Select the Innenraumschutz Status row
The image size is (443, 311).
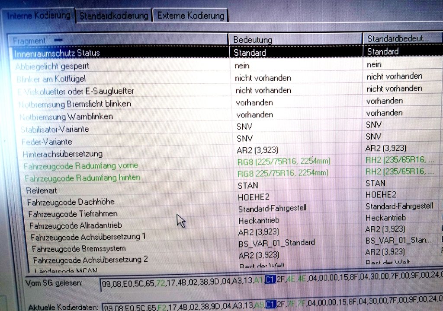[57, 53]
